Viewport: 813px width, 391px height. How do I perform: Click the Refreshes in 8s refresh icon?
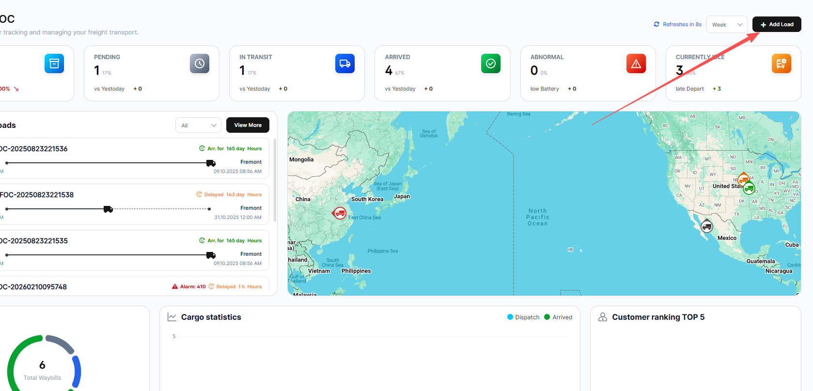pos(657,24)
